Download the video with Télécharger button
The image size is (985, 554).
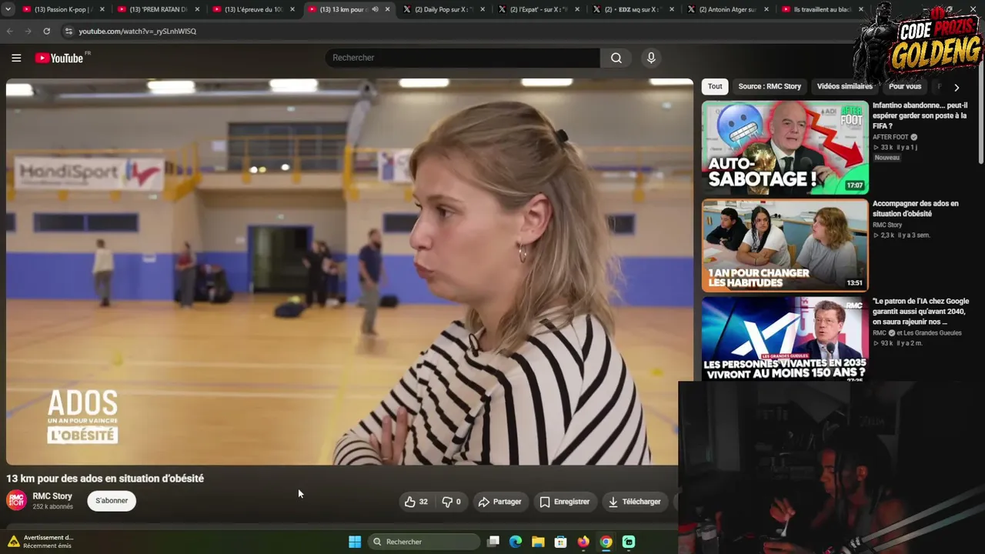click(x=634, y=502)
